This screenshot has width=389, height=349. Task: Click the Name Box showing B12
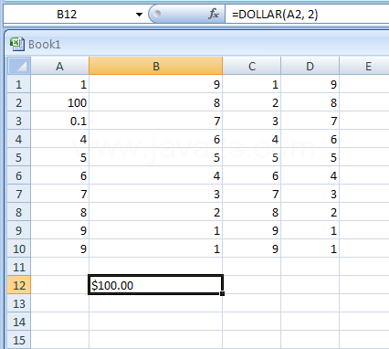point(67,15)
